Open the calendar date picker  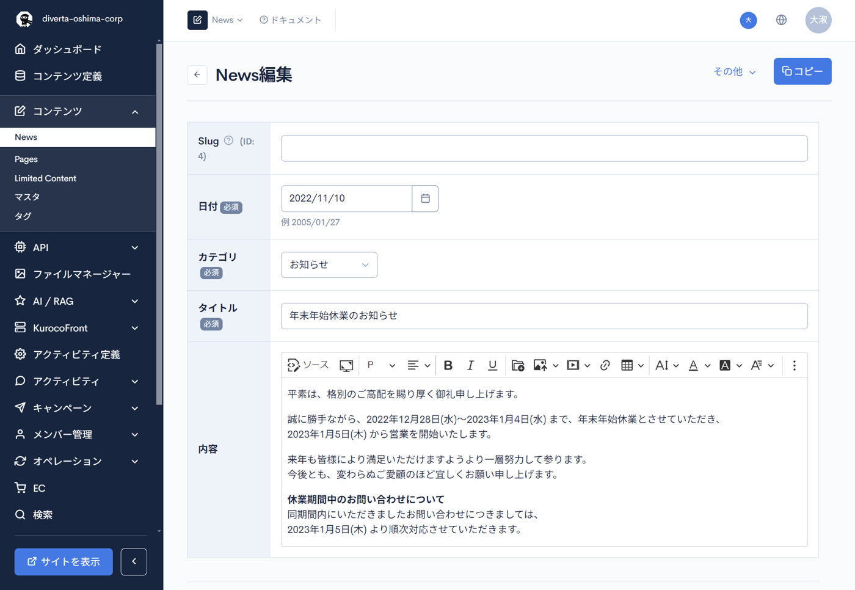pyautogui.click(x=426, y=198)
